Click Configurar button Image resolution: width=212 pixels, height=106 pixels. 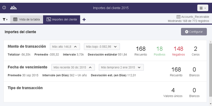point(194,32)
